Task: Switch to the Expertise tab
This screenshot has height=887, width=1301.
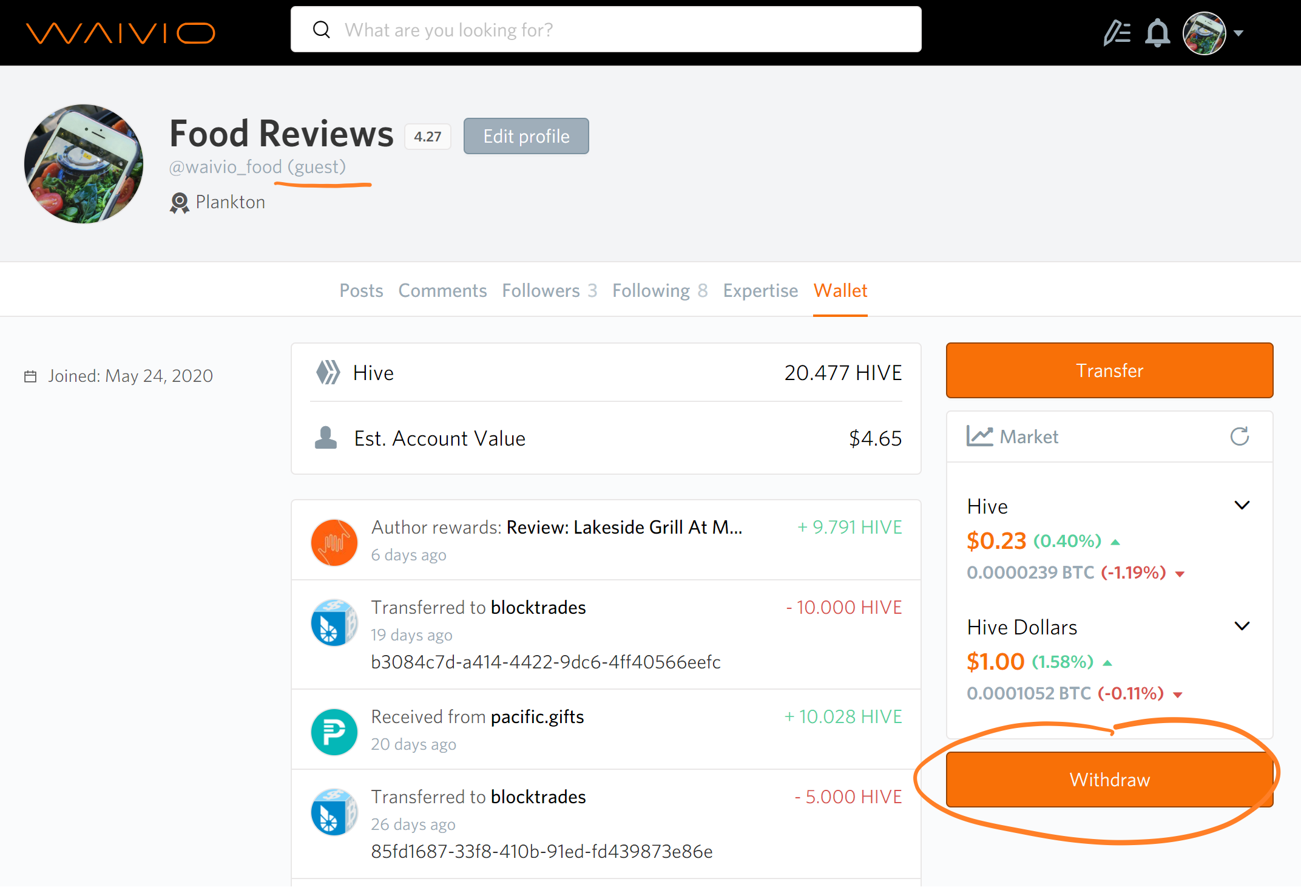Action: pos(760,291)
